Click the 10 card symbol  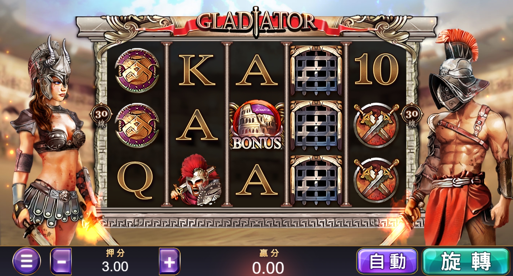[x=376, y=70]
